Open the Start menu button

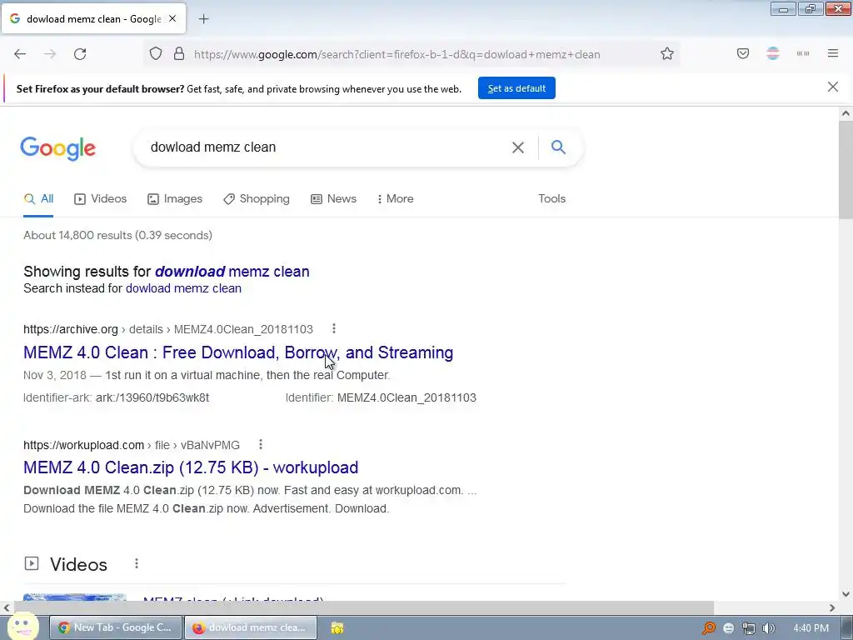[22, 627]
